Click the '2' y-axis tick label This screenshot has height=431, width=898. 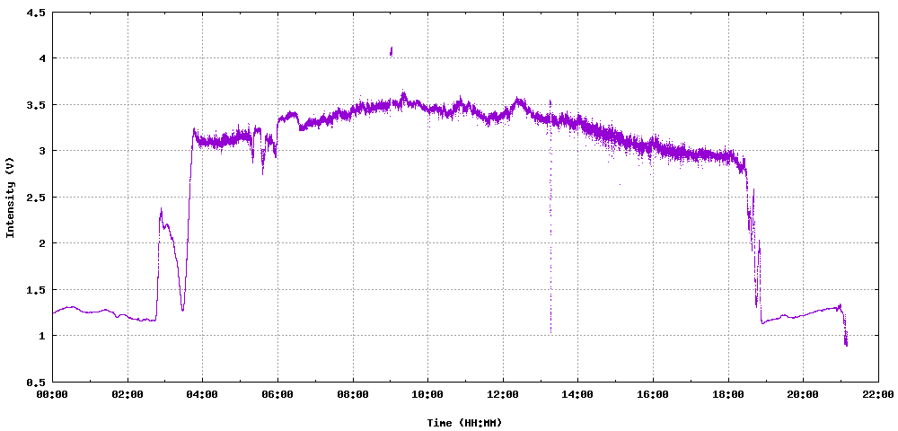click(41, 243)
